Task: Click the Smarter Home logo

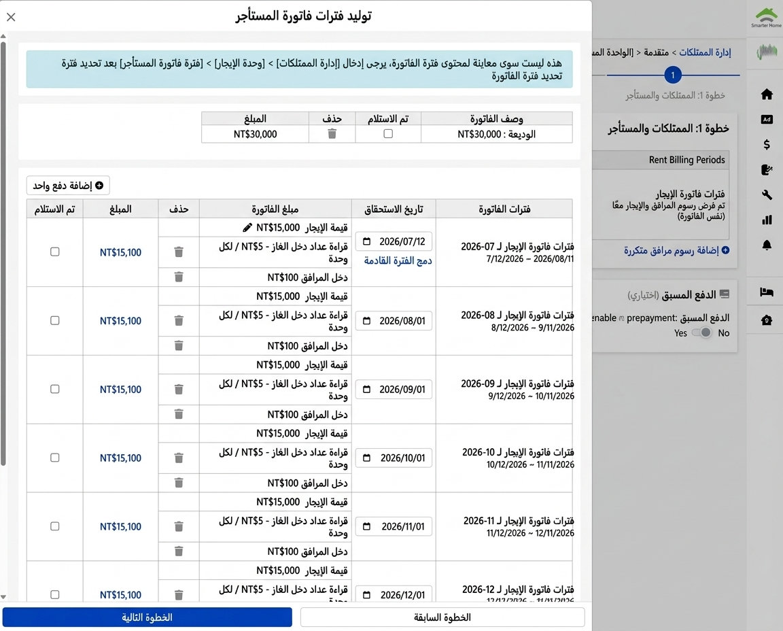Action: pyautogui.click(x=767, y=18)
